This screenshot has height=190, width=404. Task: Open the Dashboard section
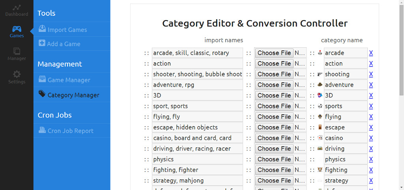tap(17, 10)
